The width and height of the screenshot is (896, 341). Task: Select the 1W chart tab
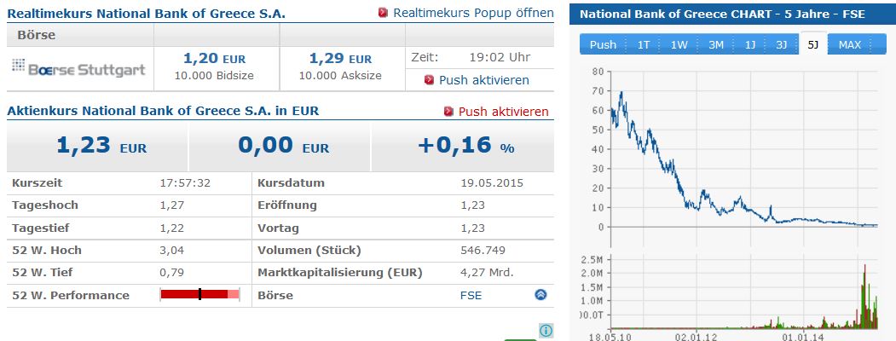pos(679,45)
